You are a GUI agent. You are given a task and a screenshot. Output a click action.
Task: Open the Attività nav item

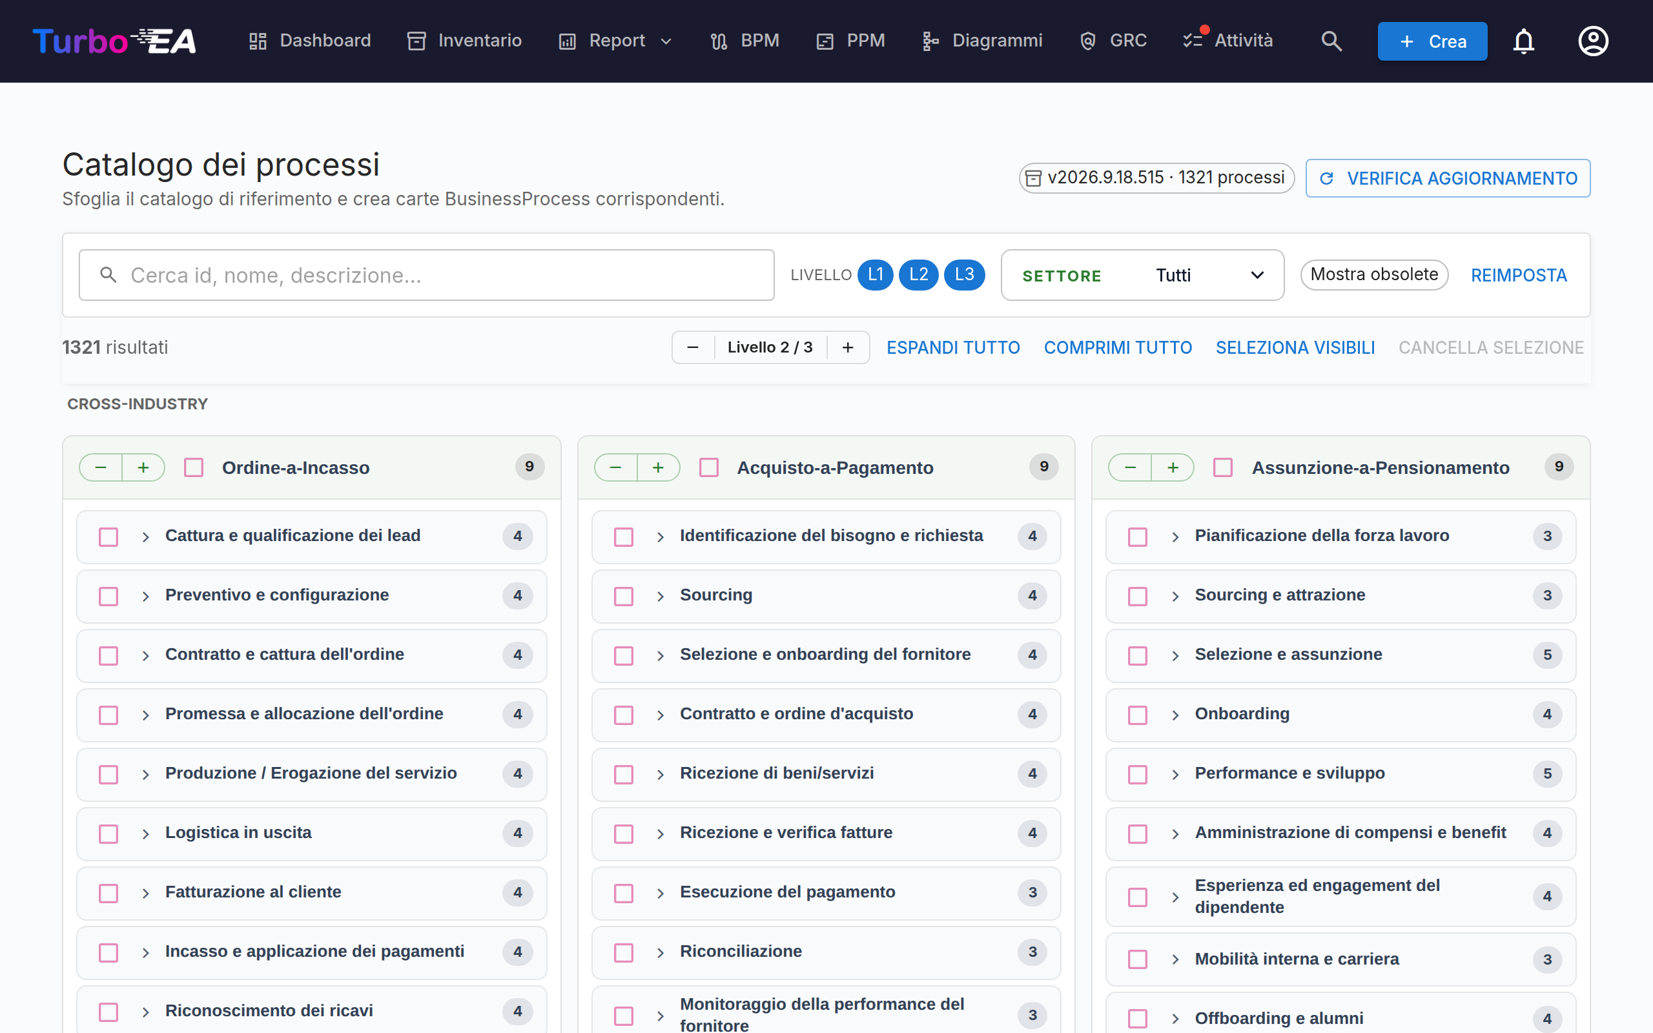click(x=1228, y=41)
